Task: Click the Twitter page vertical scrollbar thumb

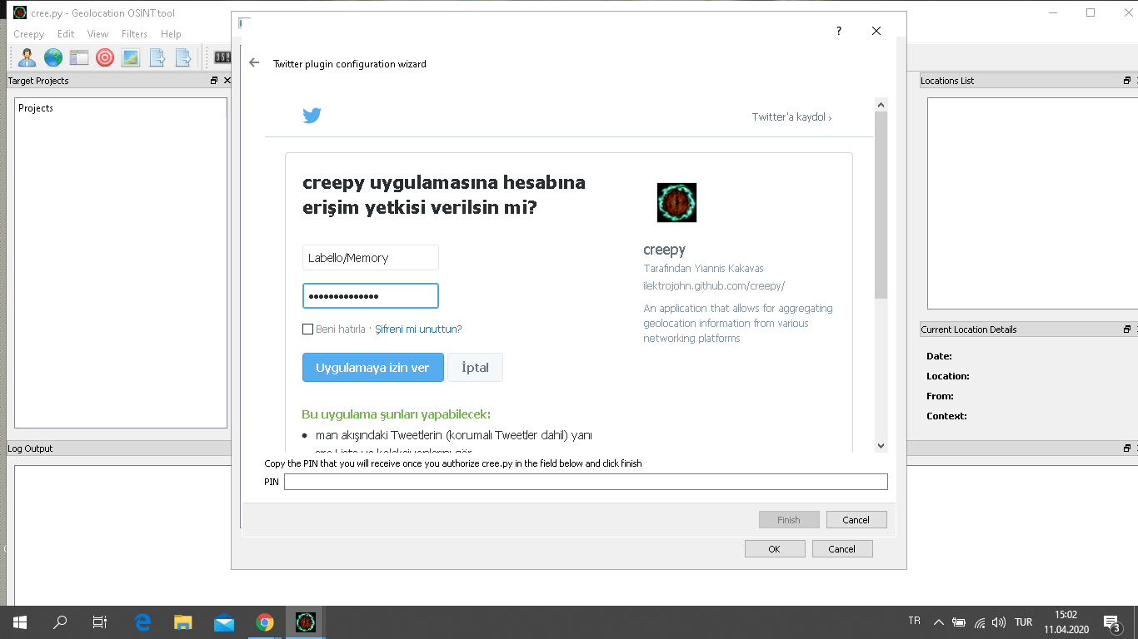Action: (881, 205)
